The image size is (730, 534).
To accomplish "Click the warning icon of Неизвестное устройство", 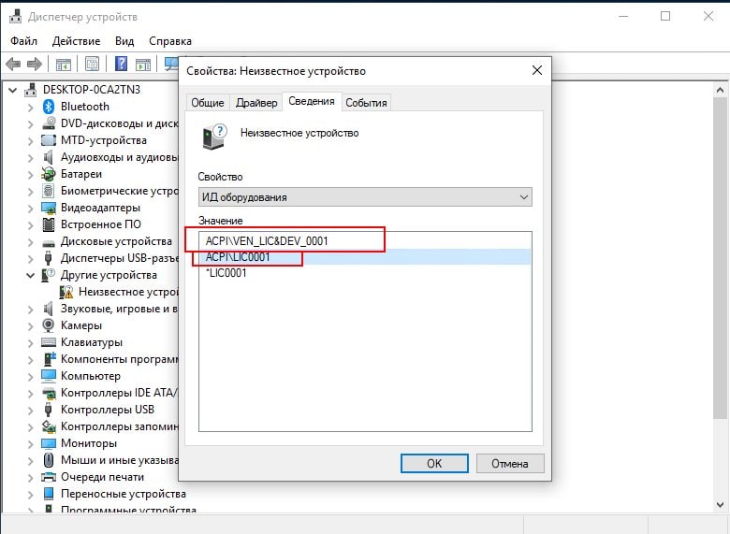I will [66, 292].
